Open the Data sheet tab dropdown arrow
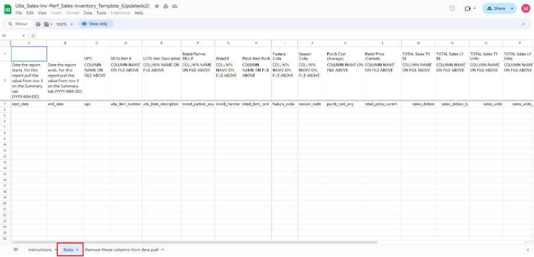 point(77,250)
